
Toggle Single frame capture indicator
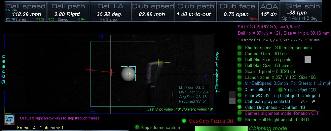137,127
